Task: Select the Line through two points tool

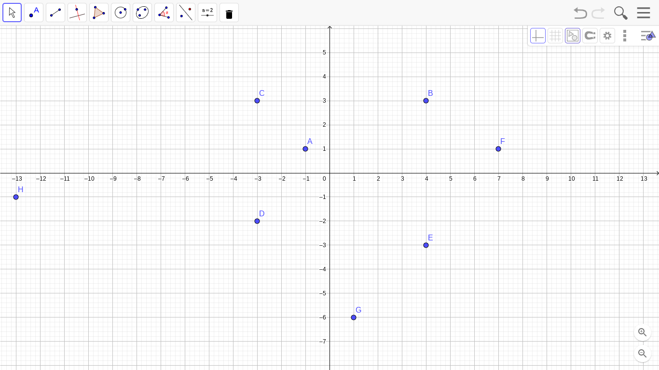Action: coord(55,13)
